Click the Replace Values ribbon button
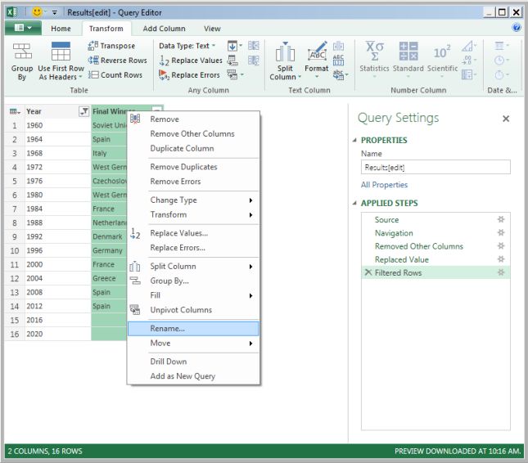 (x=189, y=61)
